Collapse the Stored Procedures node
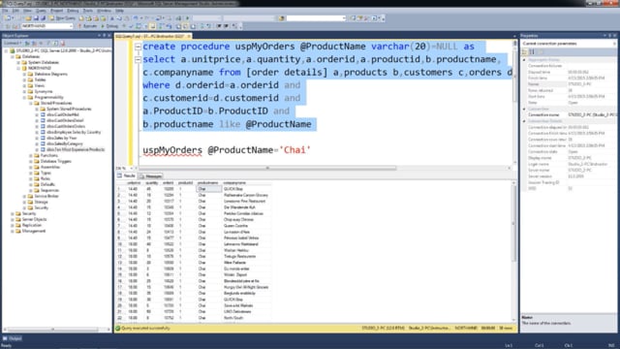620x349 pixels. (x=30, y=103)
